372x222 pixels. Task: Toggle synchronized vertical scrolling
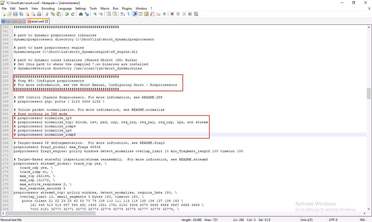coord(109,14)
